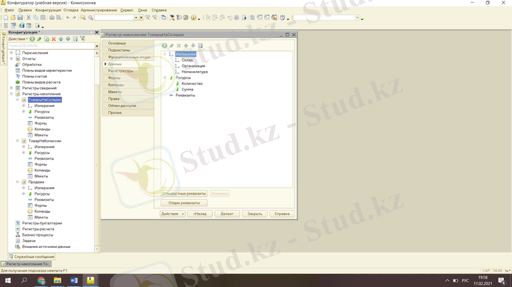Select Отчеты in configuration tree
This screenshot has width=512, height=287.
point(29,59)
